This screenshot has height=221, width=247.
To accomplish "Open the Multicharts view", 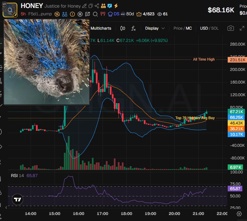I will [101, 28].
